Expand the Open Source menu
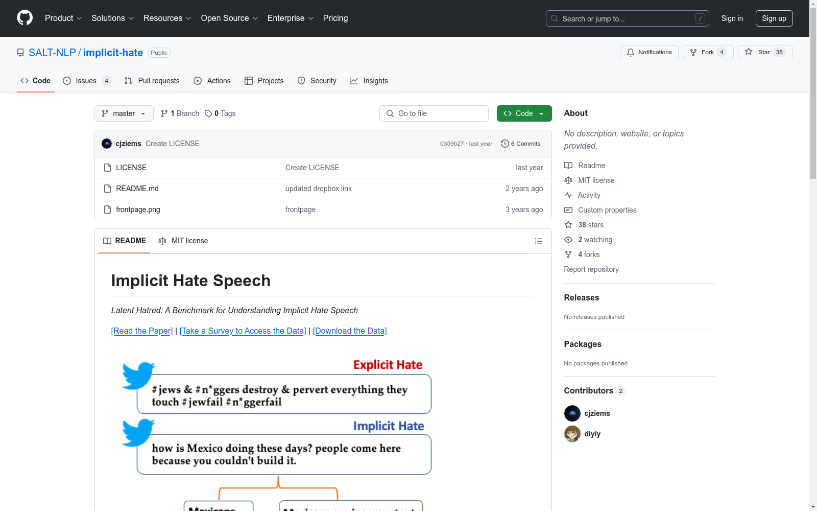 [230, 18]
